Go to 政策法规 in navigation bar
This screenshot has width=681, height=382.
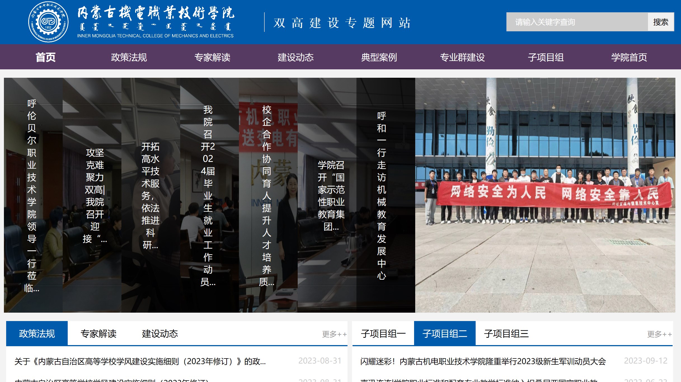[129, 57]
